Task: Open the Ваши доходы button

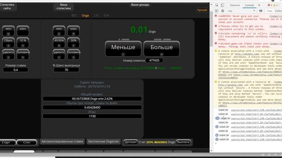Action: (x=140, y=5)
